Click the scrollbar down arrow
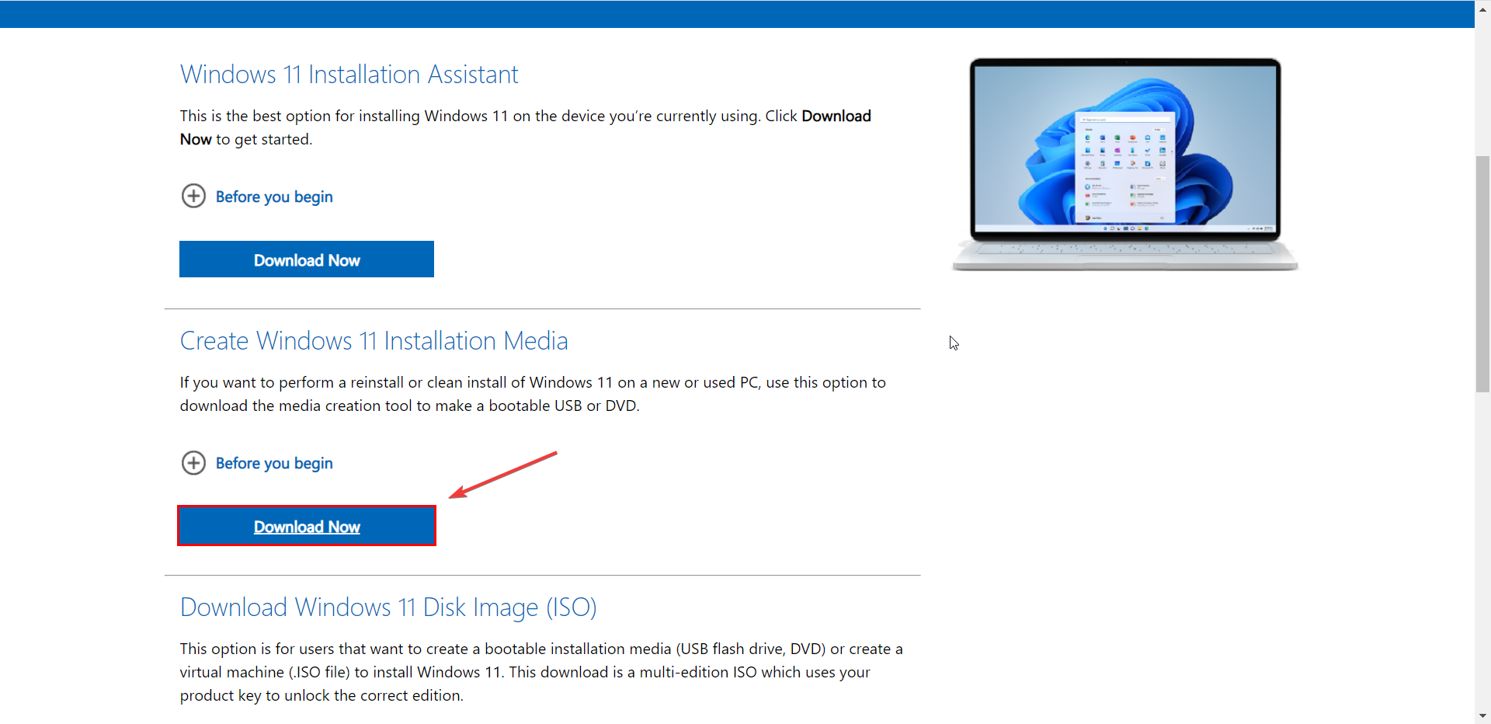The height and width of the screenshot is (724, 1491). 1482,715
